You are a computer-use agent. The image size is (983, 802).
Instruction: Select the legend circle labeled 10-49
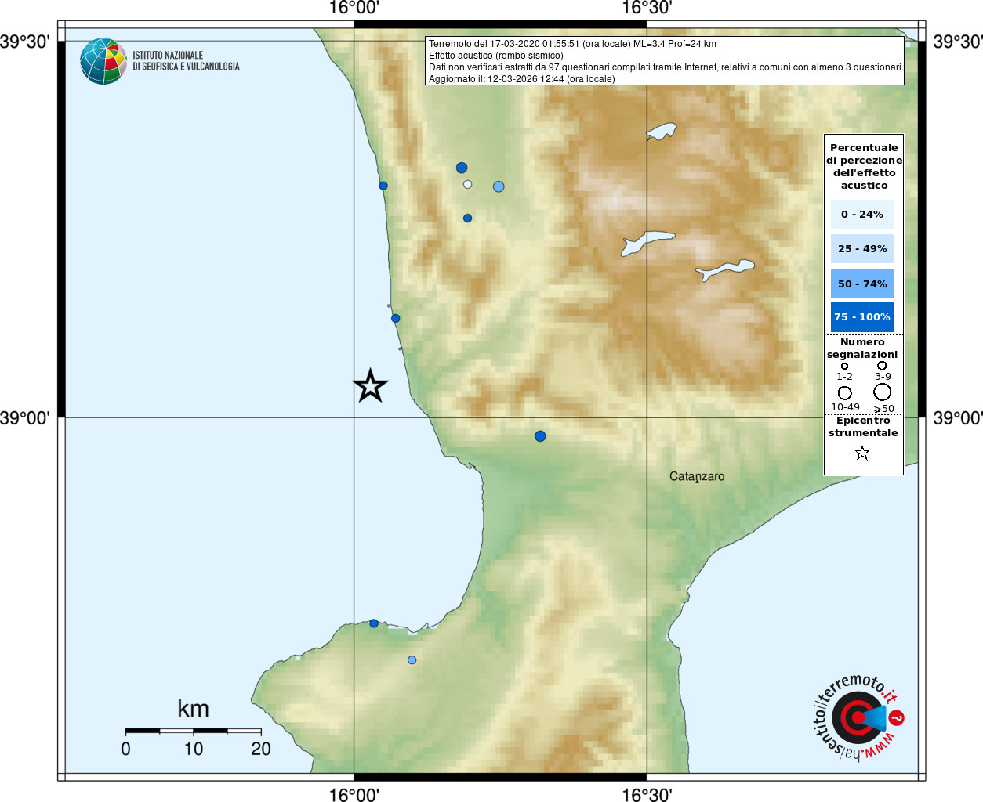844,393
